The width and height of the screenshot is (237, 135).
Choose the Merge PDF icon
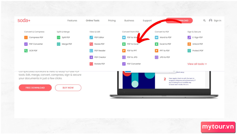(59, 44)
